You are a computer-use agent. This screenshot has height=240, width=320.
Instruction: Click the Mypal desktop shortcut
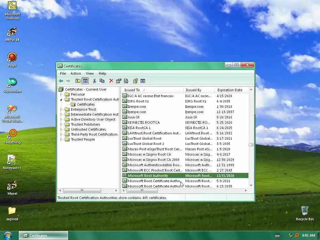point(12,188)
